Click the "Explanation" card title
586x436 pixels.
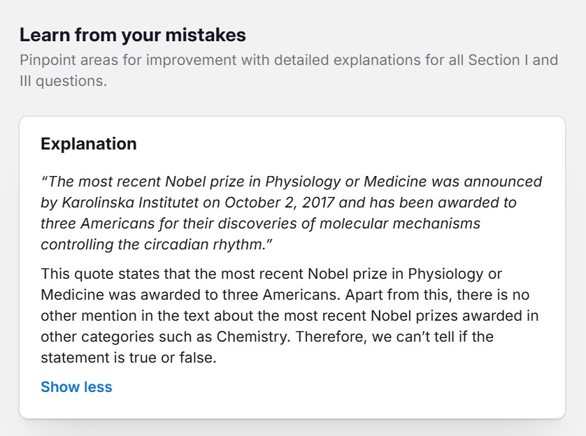(x=89, y=144)
